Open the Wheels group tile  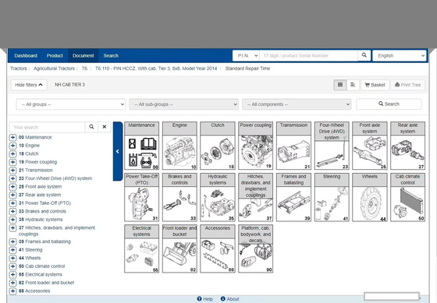click(370, 197)
